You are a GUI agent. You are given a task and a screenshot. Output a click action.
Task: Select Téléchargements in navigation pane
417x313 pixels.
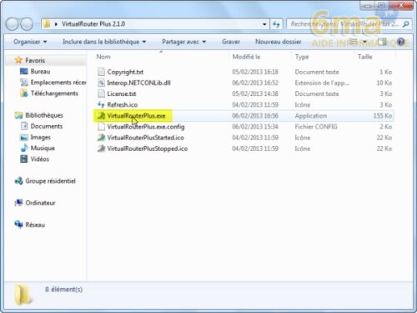[54, 93]
